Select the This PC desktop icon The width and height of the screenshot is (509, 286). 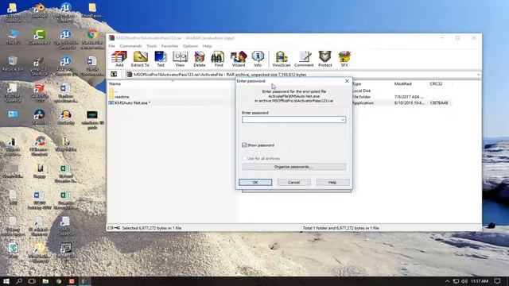coord(13,37)
